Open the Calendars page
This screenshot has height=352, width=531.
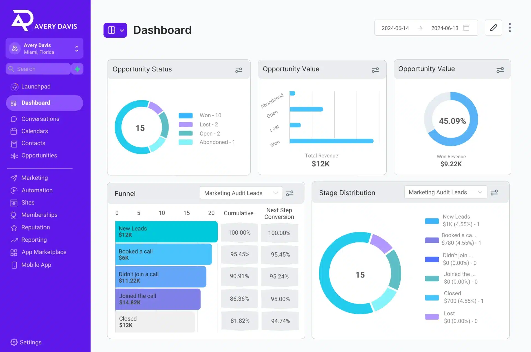[x=35, y=131]
